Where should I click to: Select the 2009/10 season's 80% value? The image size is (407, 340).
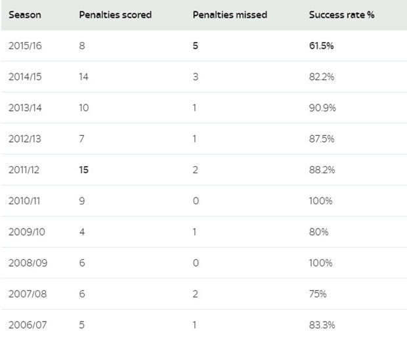[x=318, y=232]
